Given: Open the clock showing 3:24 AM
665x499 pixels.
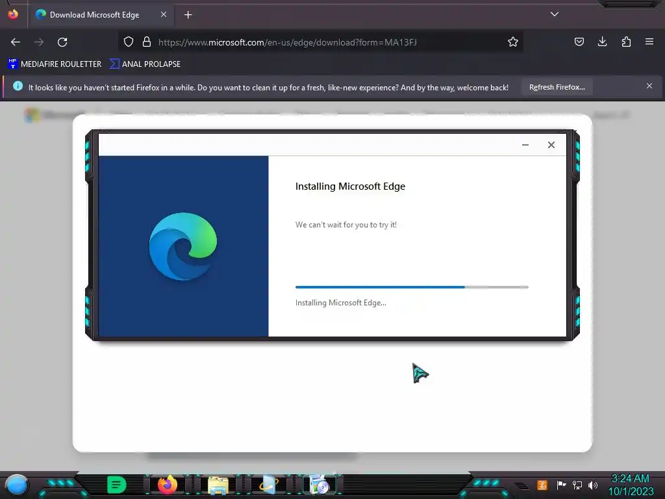Looking at the screenshot, I should (631, 485).
